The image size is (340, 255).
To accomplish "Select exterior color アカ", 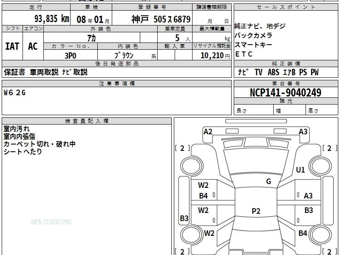I will (x=91, y=38).
